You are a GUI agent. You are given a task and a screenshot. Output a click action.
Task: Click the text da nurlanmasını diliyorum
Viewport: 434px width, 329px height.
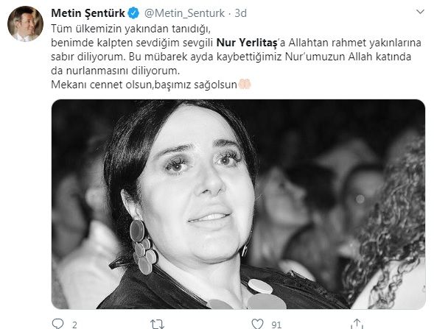pyautogui.click(x=116, y=71)
